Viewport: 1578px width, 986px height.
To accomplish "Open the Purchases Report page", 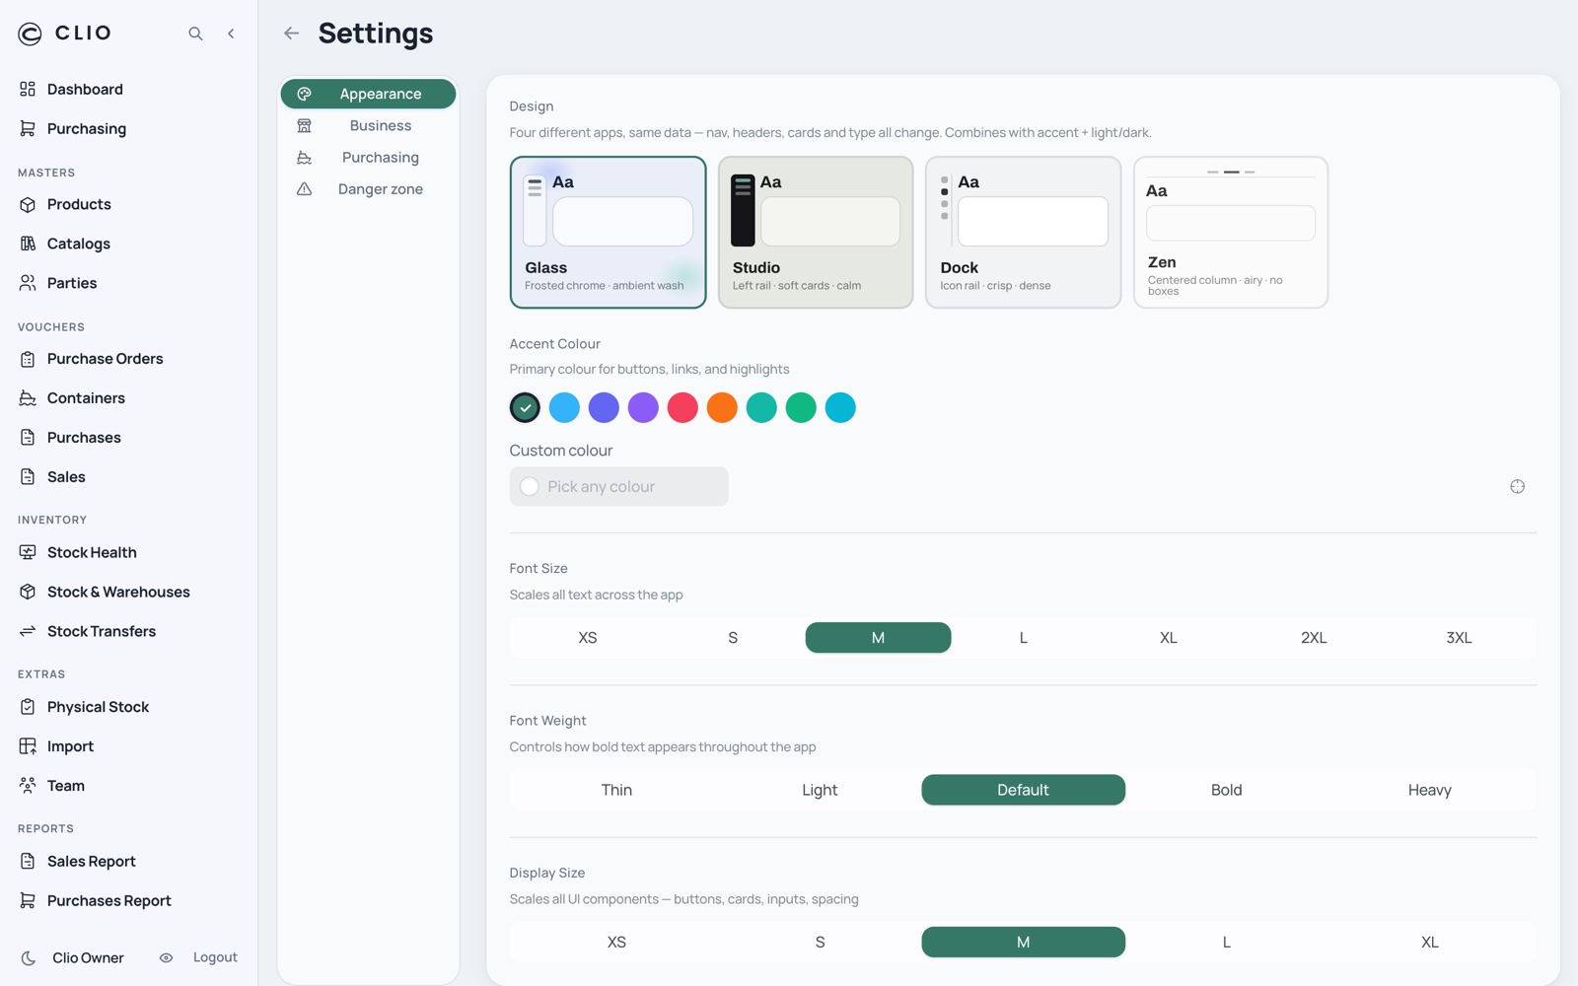I will coord(109,900).
